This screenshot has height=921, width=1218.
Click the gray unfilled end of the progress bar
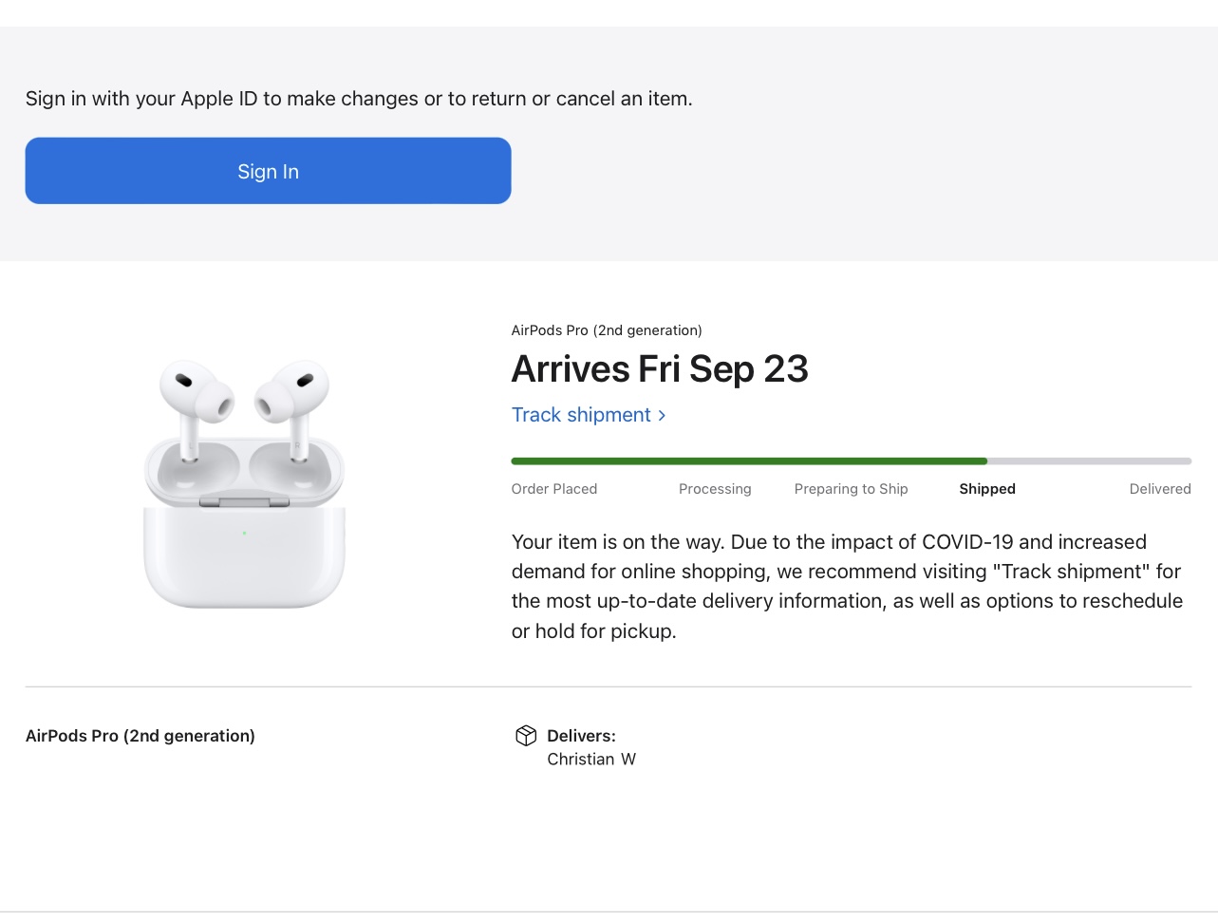(x=1090, y=461)
